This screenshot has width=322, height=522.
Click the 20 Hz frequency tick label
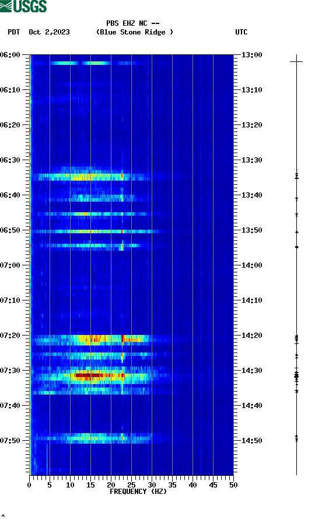click(x=111, y=485)
